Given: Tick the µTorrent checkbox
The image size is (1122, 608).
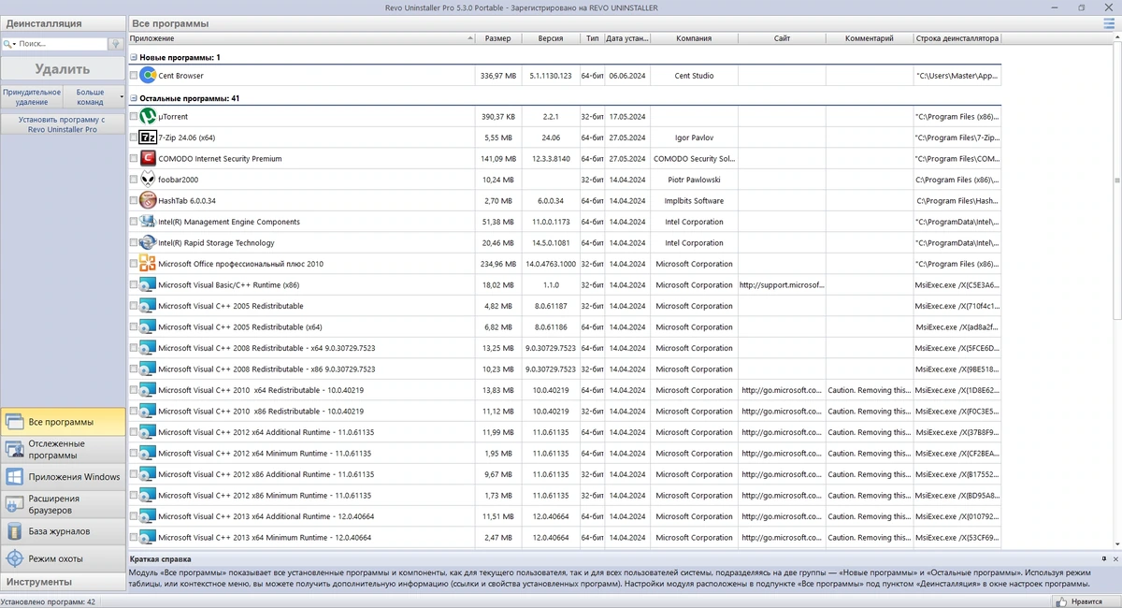Looking at the screenshot, I should tap(134, 117).
